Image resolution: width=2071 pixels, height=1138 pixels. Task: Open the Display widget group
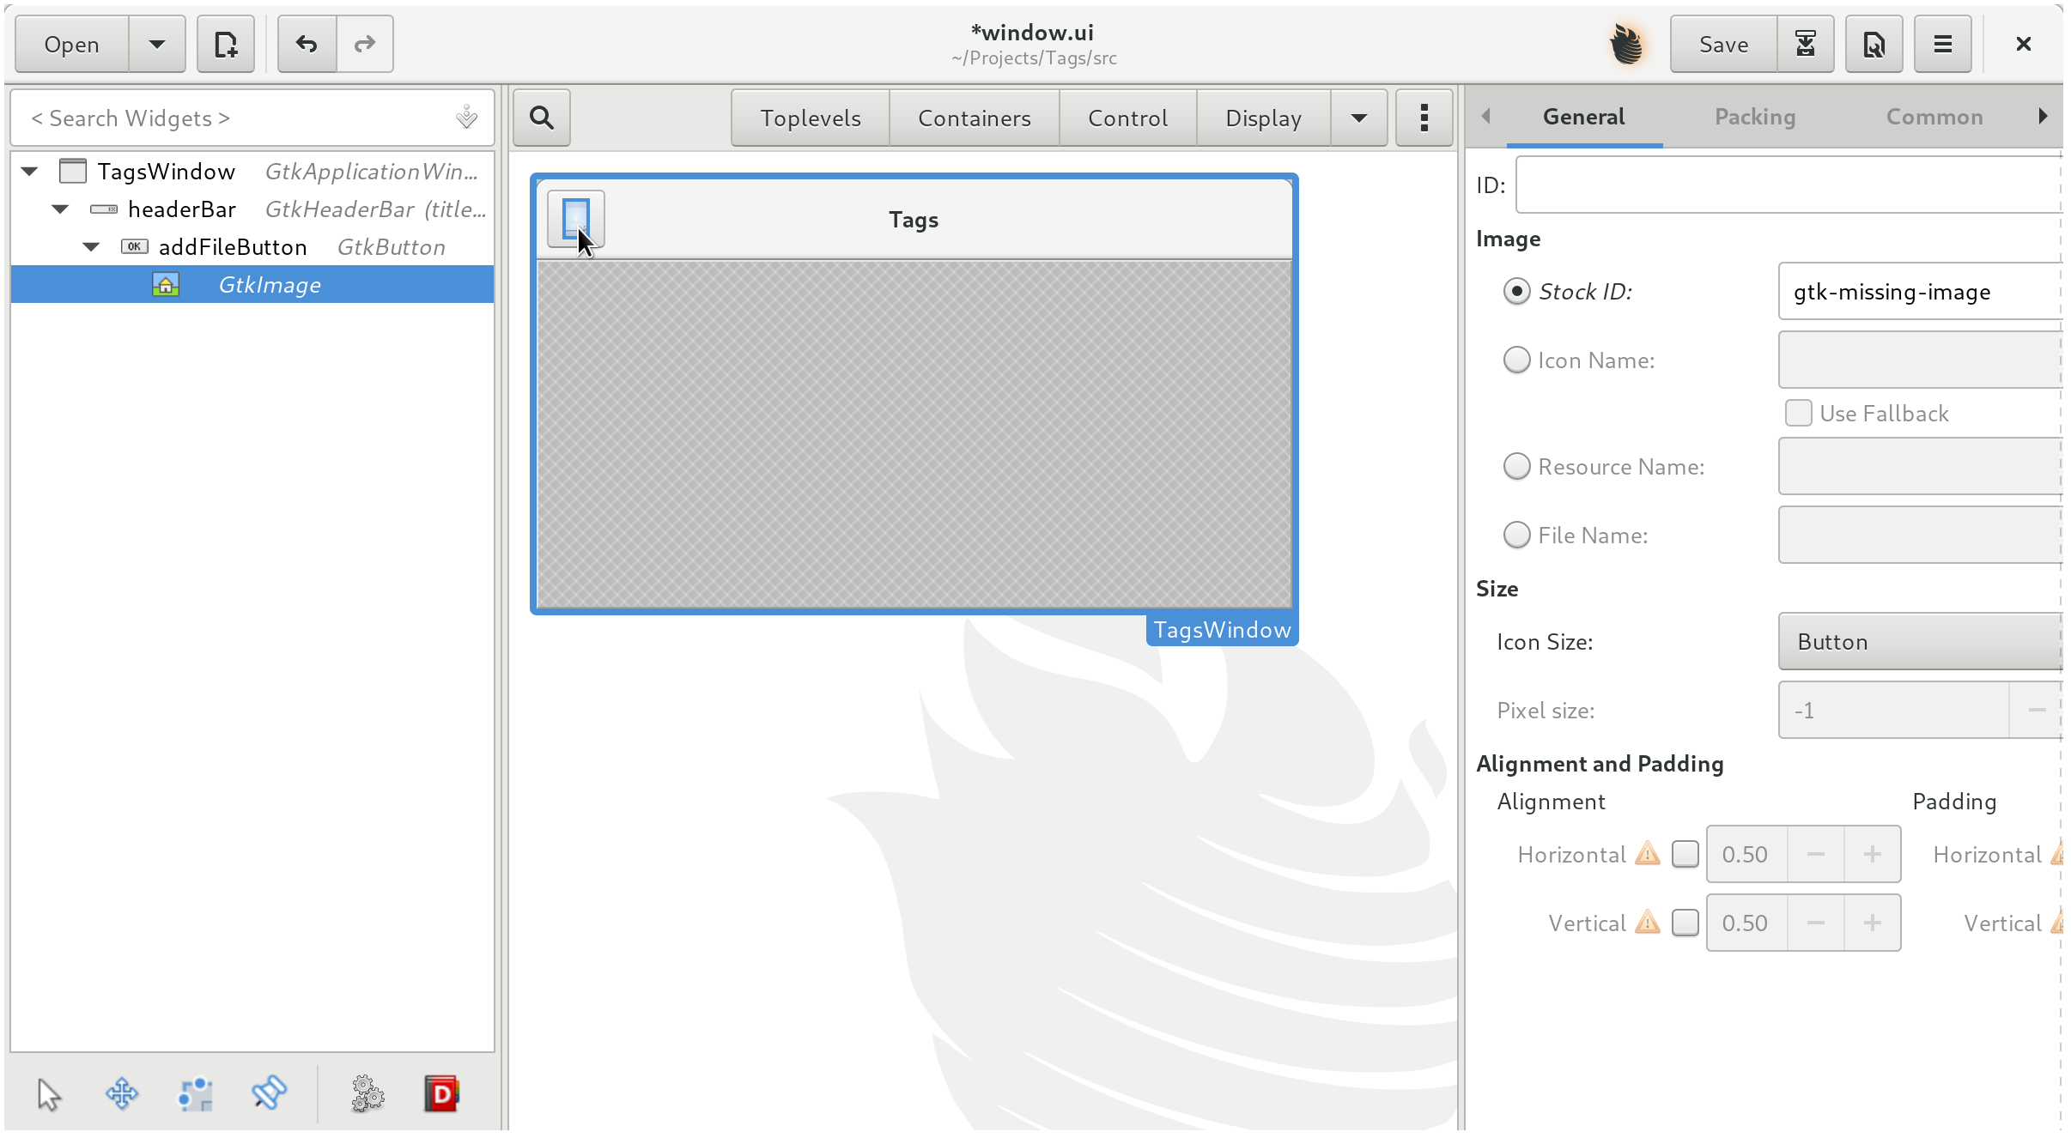tap(1263, 118)
